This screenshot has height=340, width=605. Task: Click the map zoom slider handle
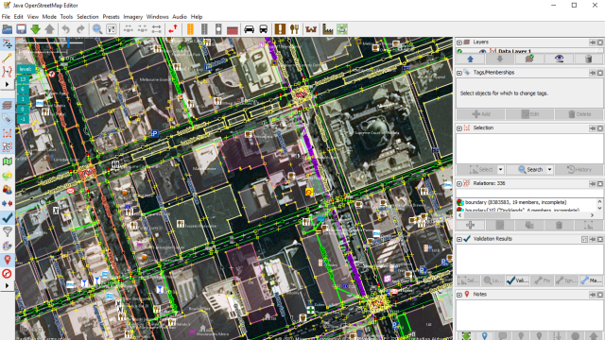pos(69,42)
